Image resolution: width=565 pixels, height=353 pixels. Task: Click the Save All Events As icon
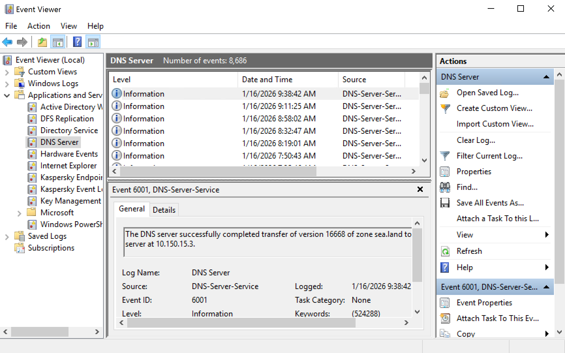coord(445,203)
